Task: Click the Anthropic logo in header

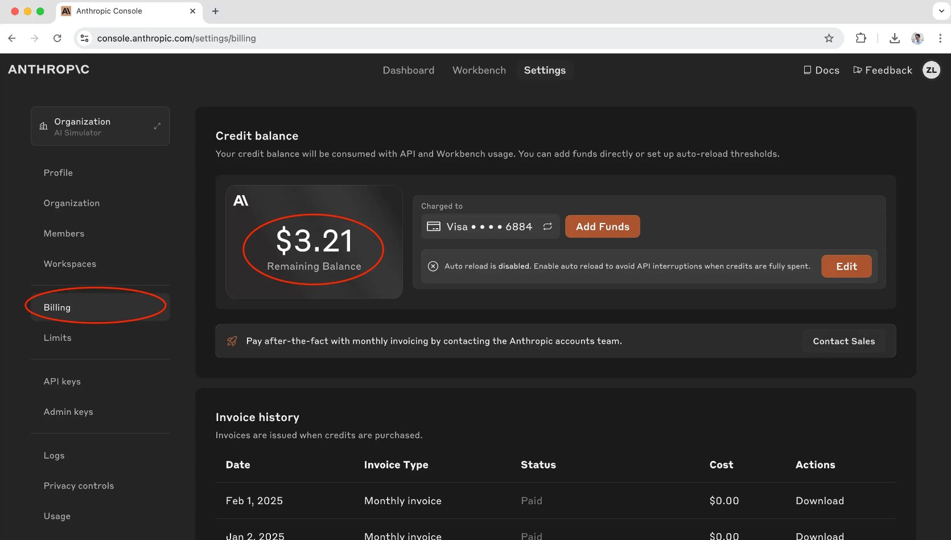Action: [x=49, y=69]
